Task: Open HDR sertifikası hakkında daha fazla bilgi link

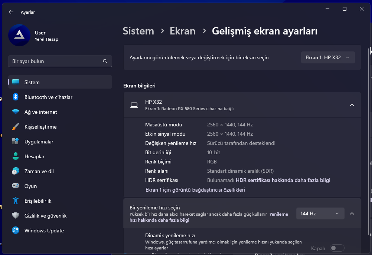Action: [283, 180]
